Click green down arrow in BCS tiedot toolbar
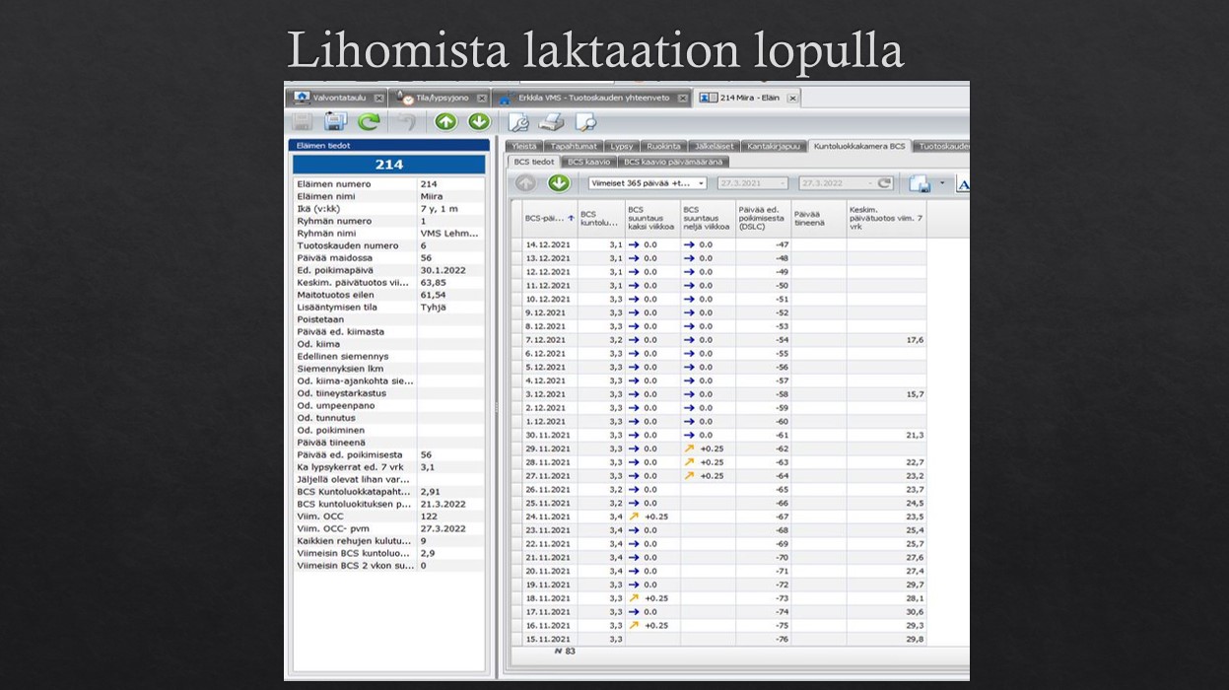The width and height of the screenshot is (1229, 690). pyautogui.click(x=559, y=183)
